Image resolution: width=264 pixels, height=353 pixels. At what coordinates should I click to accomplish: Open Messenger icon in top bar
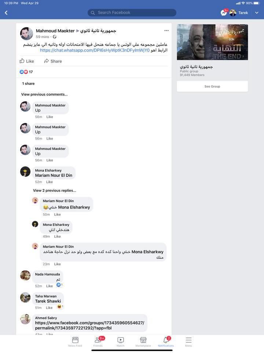[x=224, y=13]
